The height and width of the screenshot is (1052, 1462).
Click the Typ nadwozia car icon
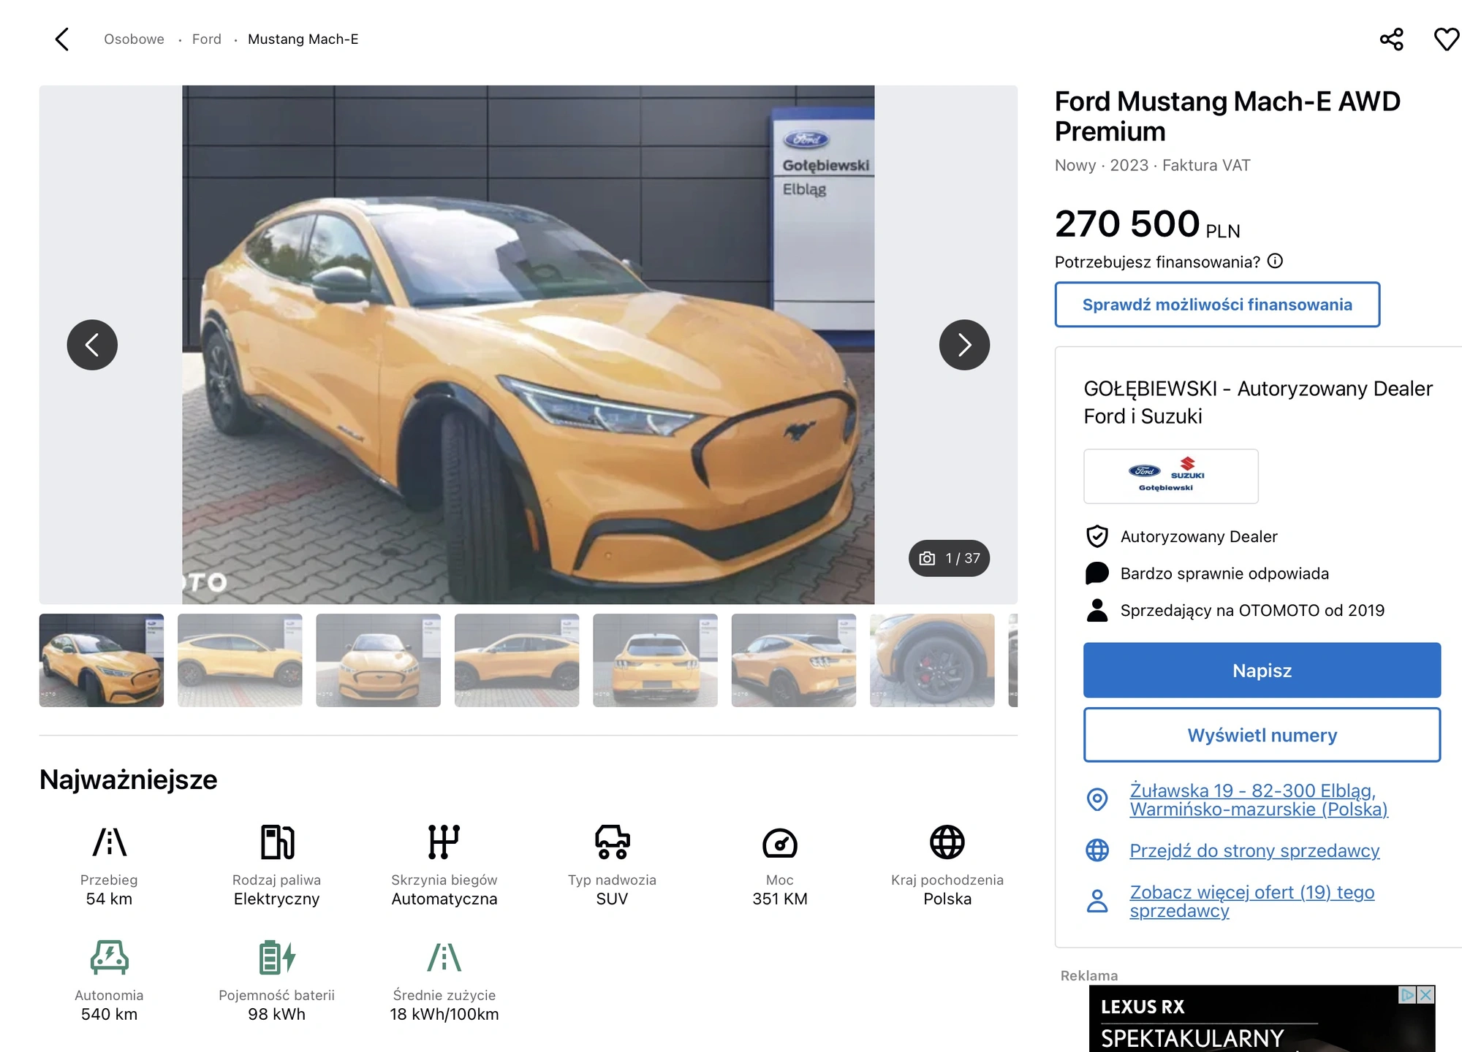point(612,842)
